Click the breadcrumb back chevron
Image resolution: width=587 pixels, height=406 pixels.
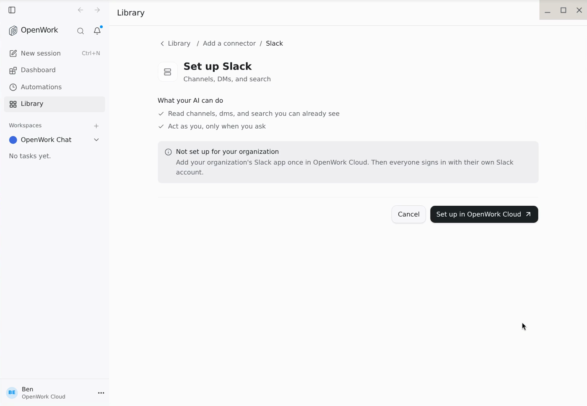point(162,44)
